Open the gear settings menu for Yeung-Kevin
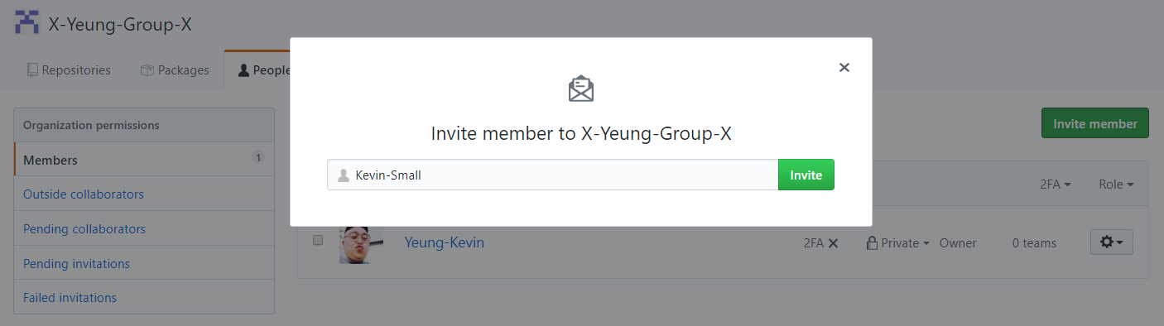The height and width of the screenshot is (326, 1164). click(1111, 242)
